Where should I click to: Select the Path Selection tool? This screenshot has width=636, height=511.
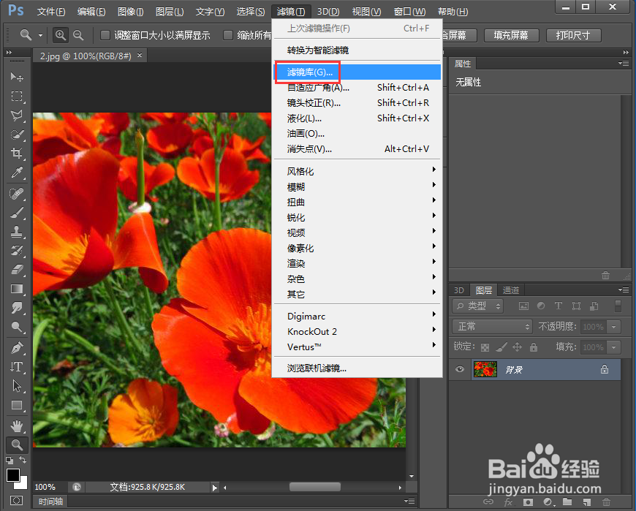pos(17,386)
